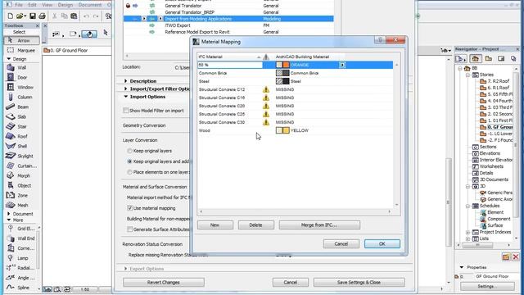Select Import from Modeling Applications translator
524x295 pixels.
(228, 19)
